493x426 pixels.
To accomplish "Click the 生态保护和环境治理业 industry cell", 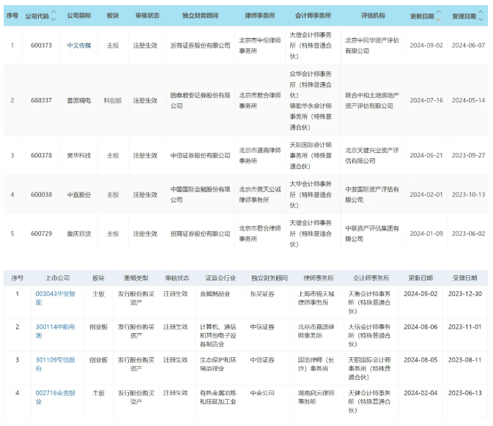I will pos(218,364).
